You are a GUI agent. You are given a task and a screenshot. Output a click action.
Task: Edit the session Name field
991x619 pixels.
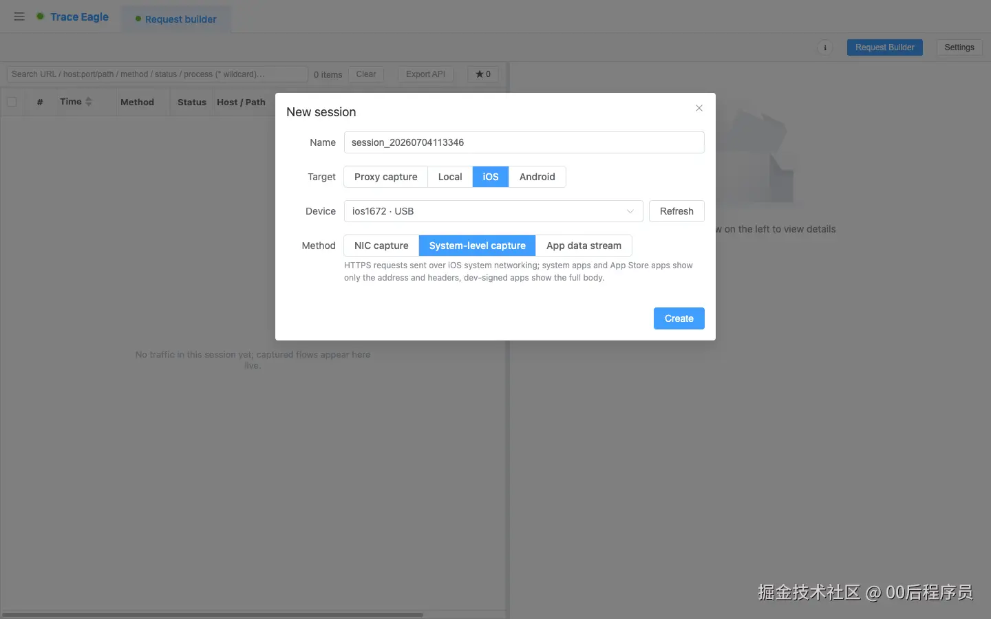tap(524, 142)
